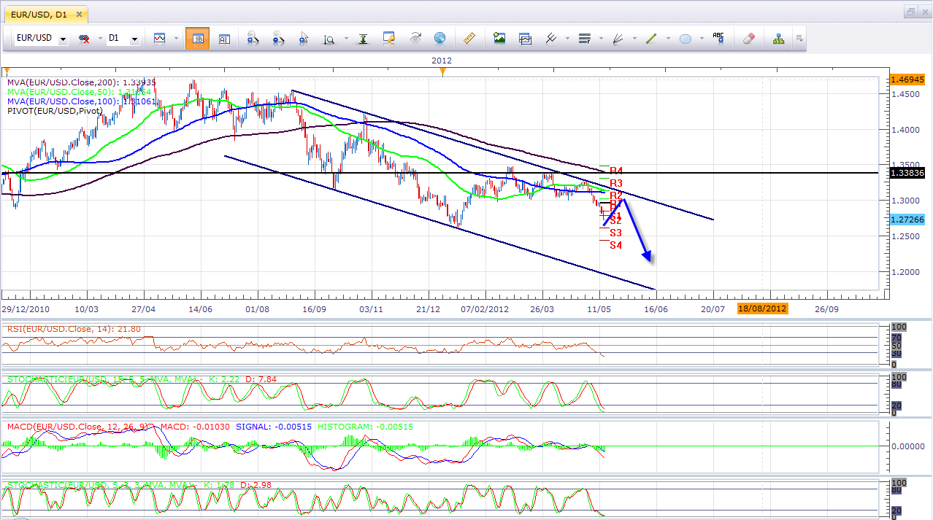Select the green trend line tool
The image size is (933, 520).
pos(652,38)
